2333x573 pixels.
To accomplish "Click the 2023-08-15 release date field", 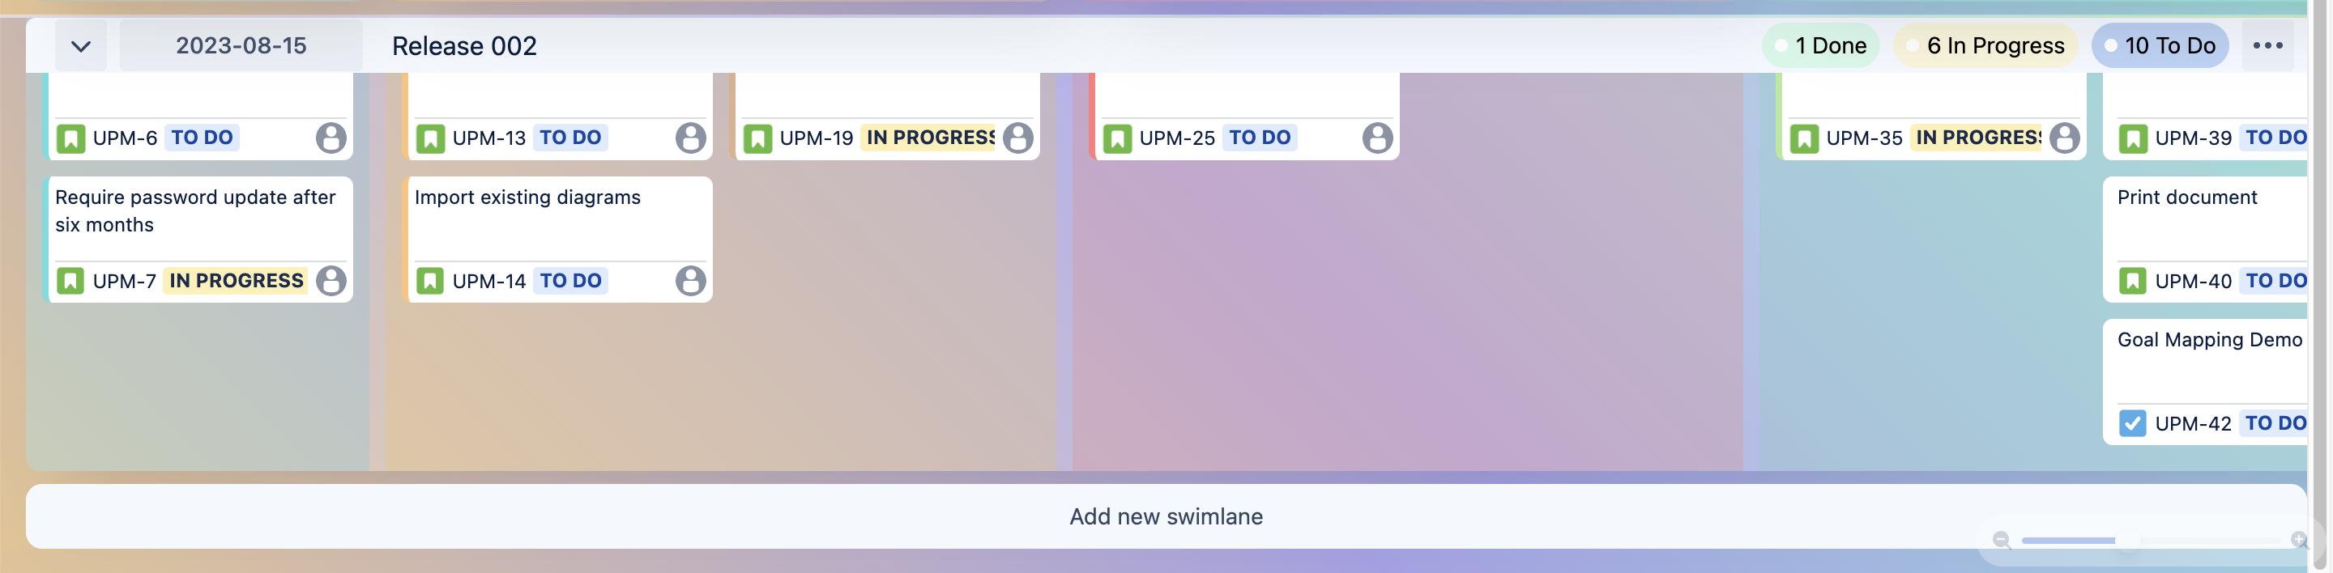I will pyautogui.click(x=241, y=46).
